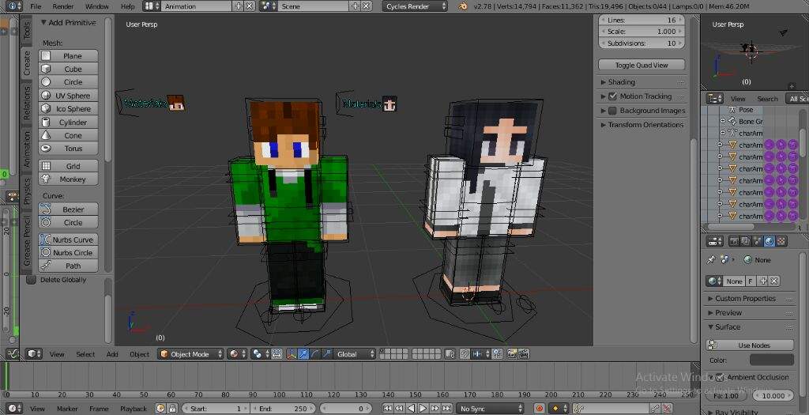
Task: Check the Delete Globally option
Action: [x=32, y=280]
